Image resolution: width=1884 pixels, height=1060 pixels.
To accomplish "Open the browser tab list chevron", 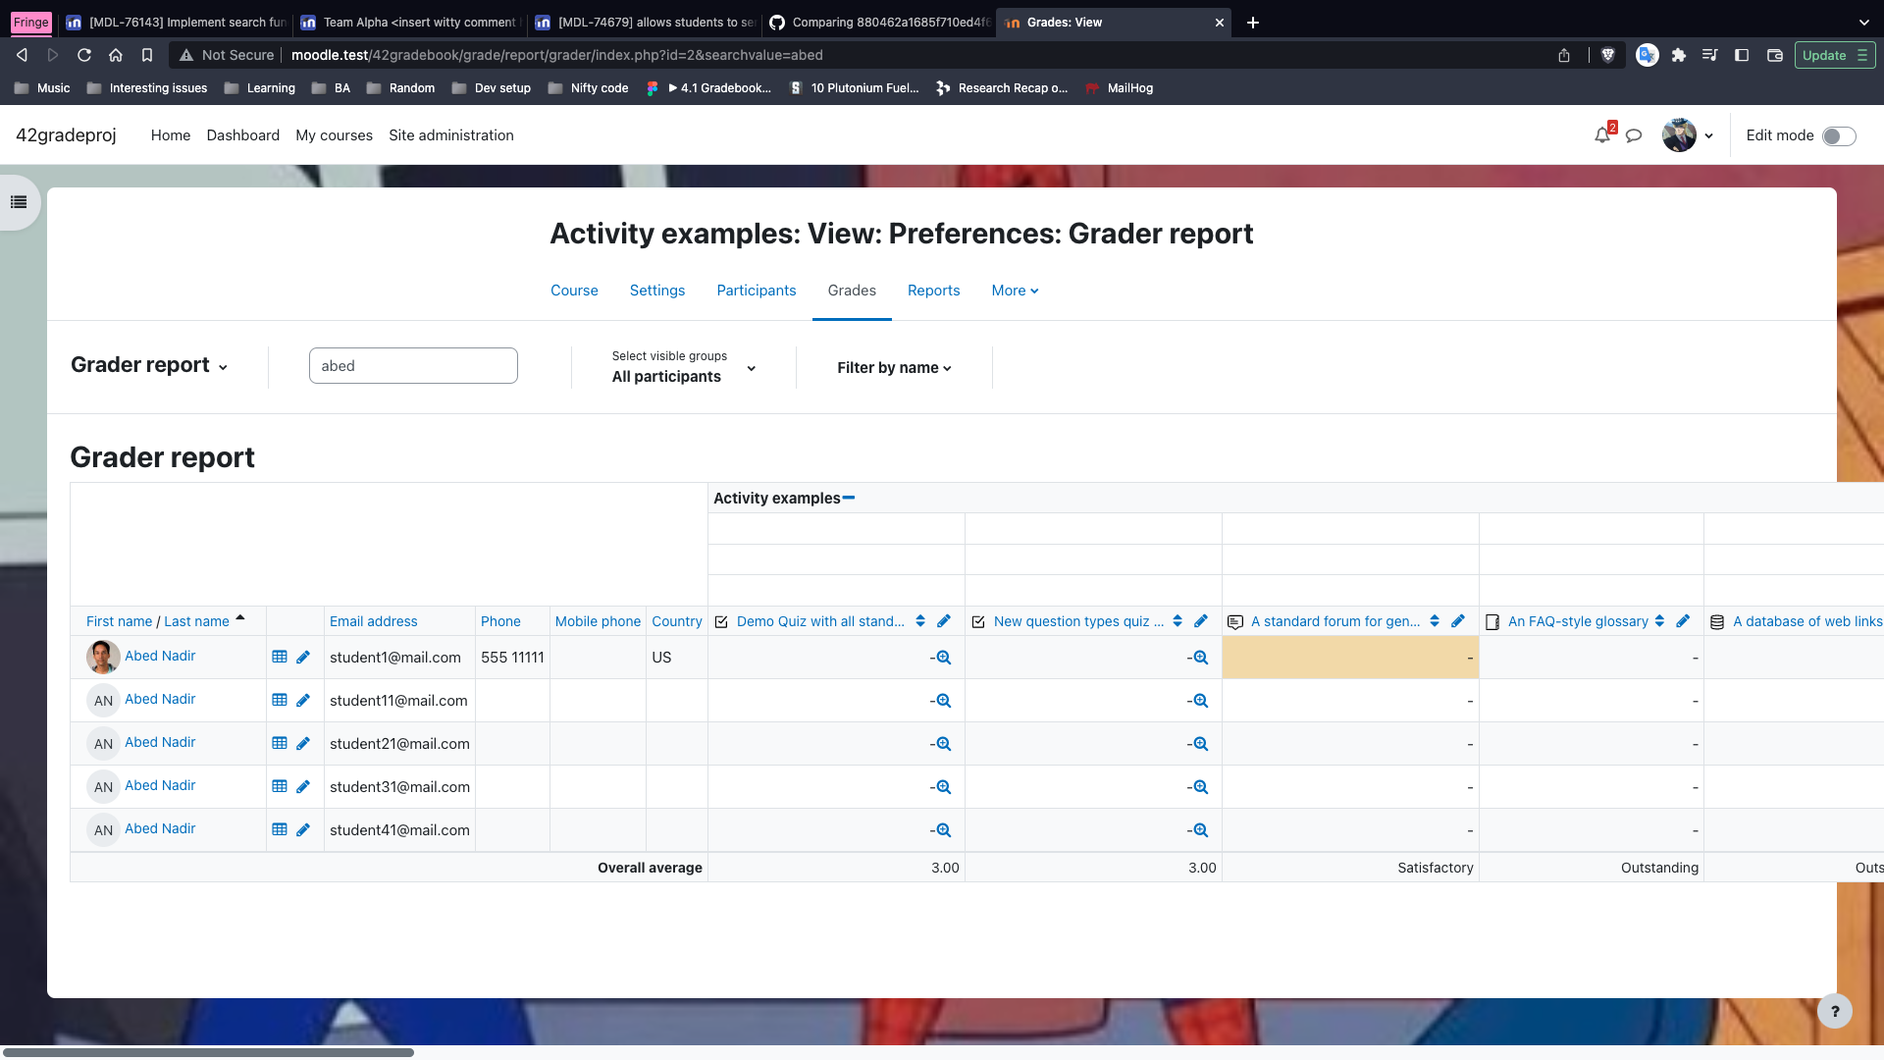I will (x=1863, y=22).
